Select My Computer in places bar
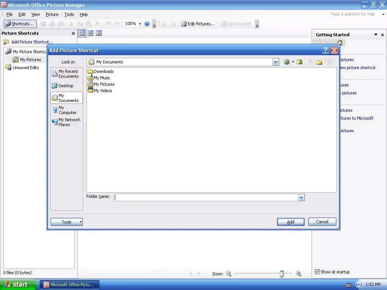Viewport: 387px width, 290px height. 67,110
